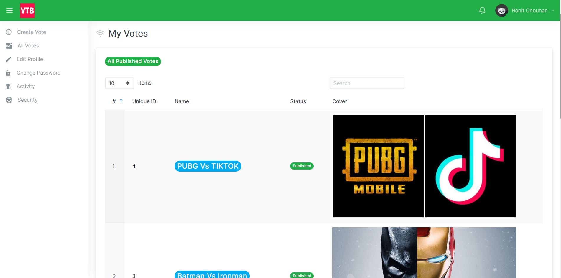This screenshot has height=278, width=561.
Task: Toggle the hamburger sidebar menu
Action: tap(9, 11)
